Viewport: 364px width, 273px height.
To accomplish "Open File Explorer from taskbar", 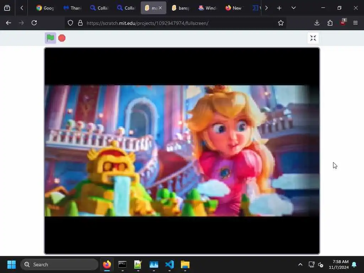I will coord(185,264).
